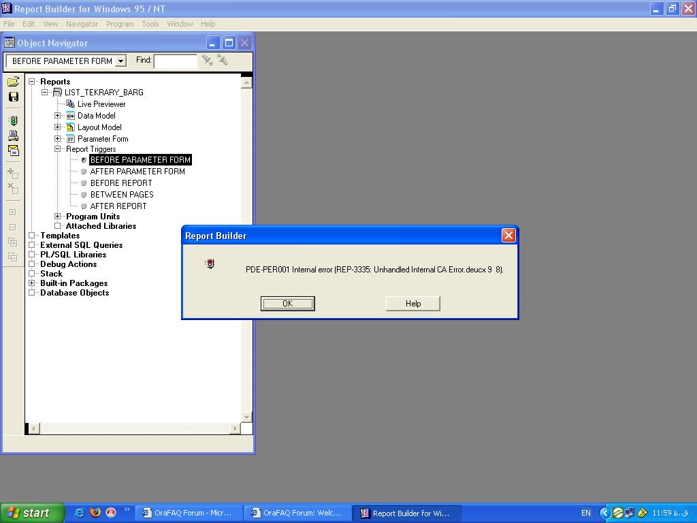Click the navigator vertical scroll up arrow

(x=246, y=82)
